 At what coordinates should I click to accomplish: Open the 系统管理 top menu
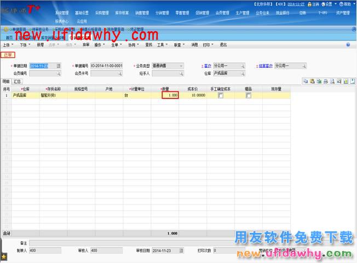(62, 13)
